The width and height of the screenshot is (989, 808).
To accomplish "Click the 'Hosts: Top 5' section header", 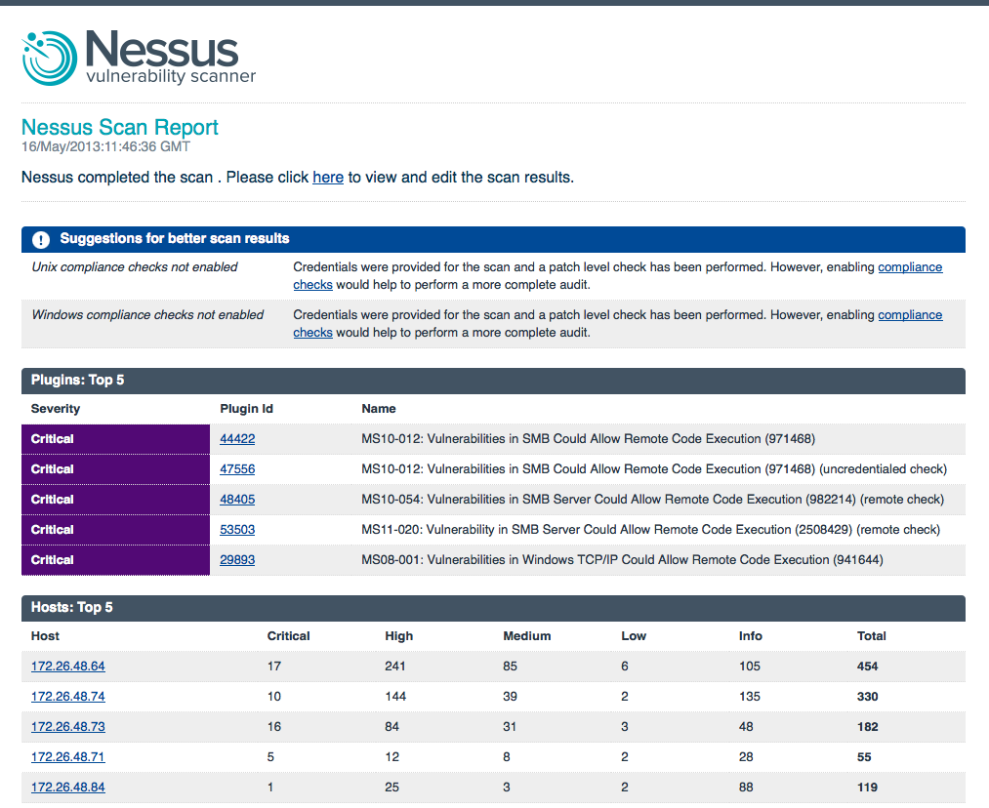I will tap(493, 608).
